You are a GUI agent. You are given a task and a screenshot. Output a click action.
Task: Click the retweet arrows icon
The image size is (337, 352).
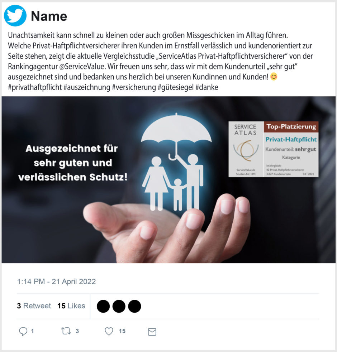coord(66,331)
